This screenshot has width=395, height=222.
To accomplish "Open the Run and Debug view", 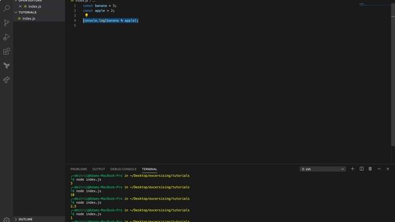I will pos(7,37).
